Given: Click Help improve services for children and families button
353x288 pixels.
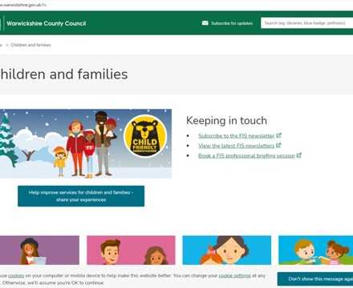Looking at the screenshot, I should pos(81,196).
